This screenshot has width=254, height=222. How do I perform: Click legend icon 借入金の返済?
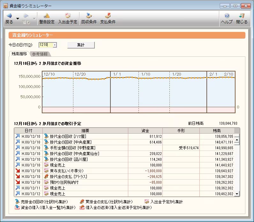[82, 207]
